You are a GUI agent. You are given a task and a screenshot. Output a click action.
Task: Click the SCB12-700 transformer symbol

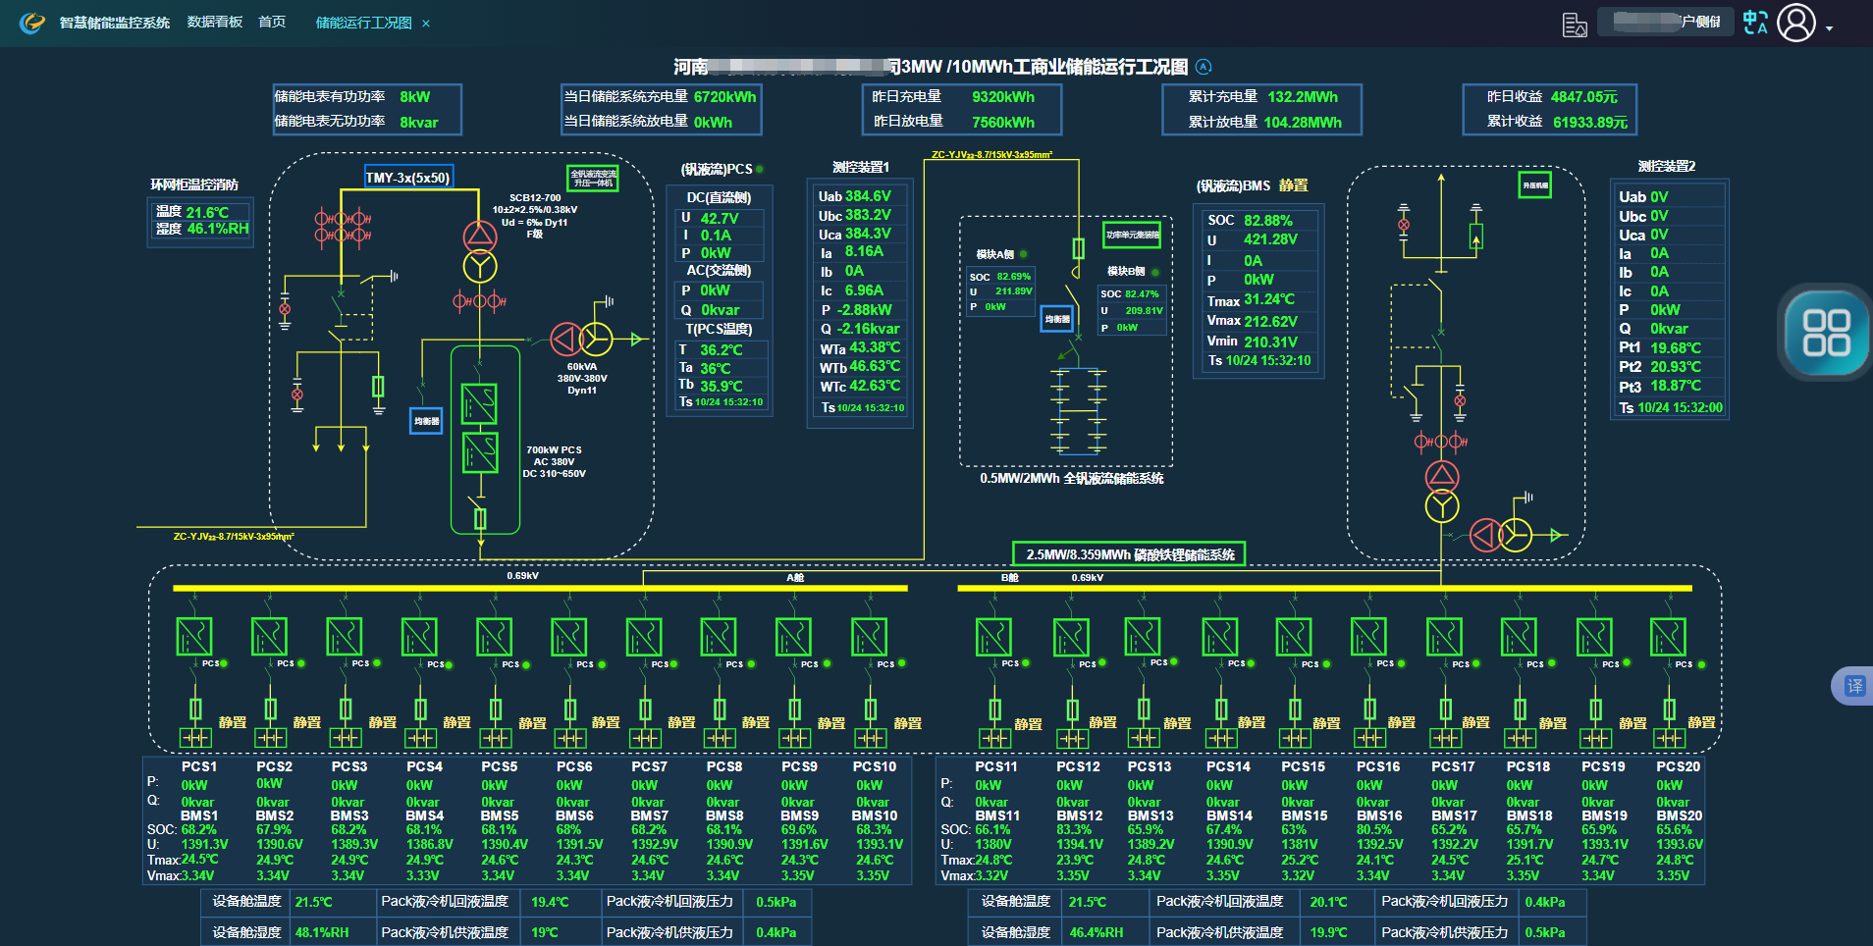[x=480, y=251]
